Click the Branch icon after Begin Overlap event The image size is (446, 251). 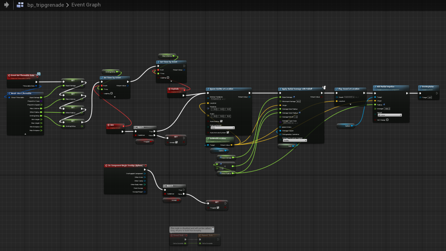(x=165, y=186)
